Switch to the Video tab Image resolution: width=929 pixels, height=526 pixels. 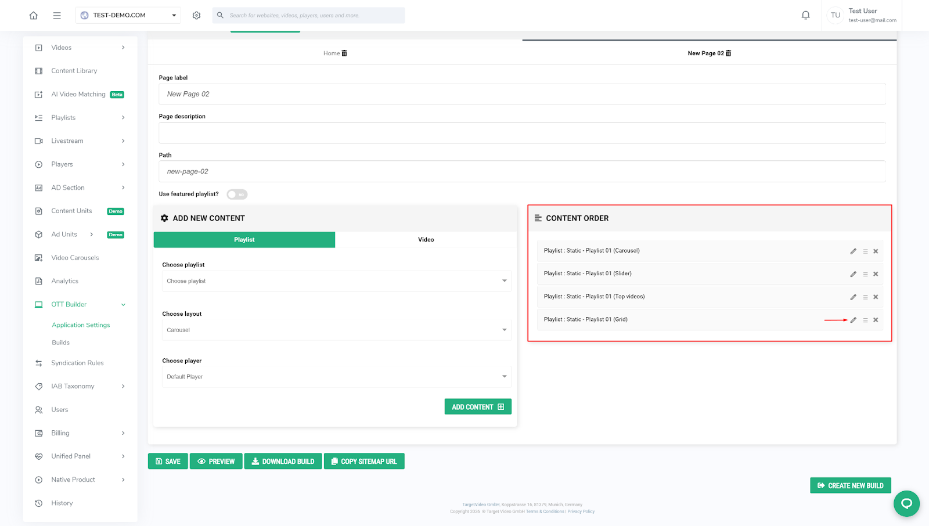[426, 240]
